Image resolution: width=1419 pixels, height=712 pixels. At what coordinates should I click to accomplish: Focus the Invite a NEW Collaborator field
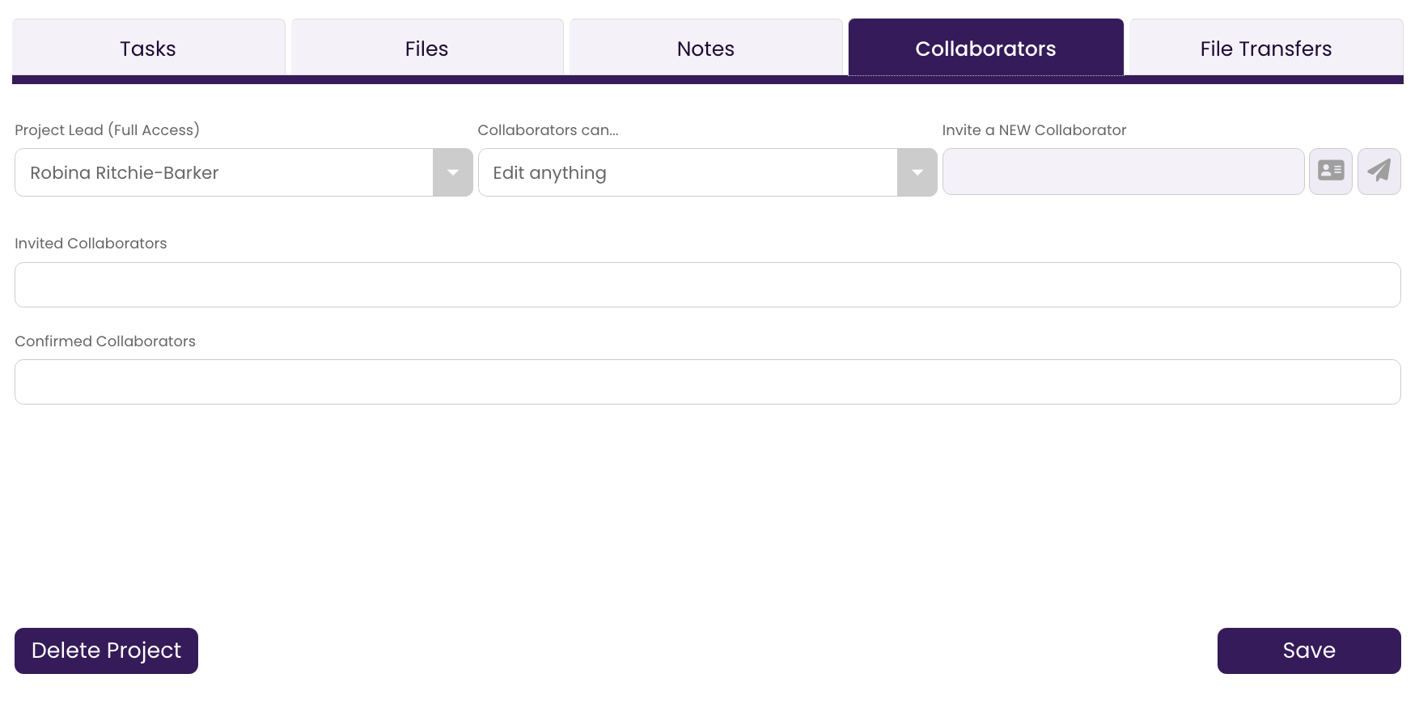click(x=1124, y=172)
